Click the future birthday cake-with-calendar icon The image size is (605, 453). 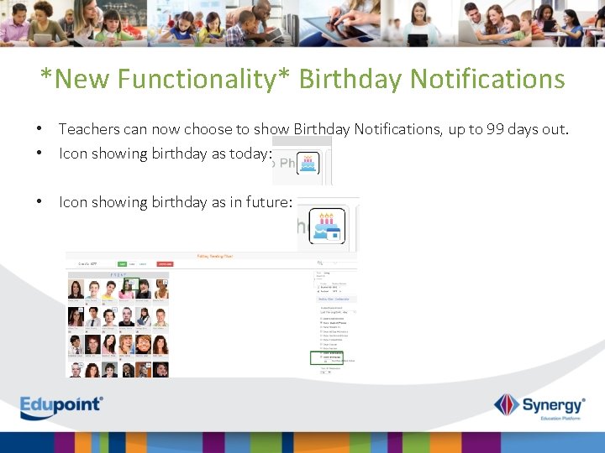(327, 226)
